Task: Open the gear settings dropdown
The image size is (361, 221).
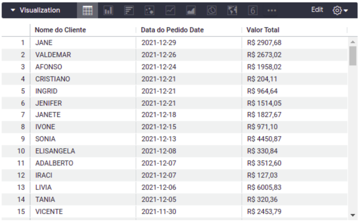Action: pos(340,10)
